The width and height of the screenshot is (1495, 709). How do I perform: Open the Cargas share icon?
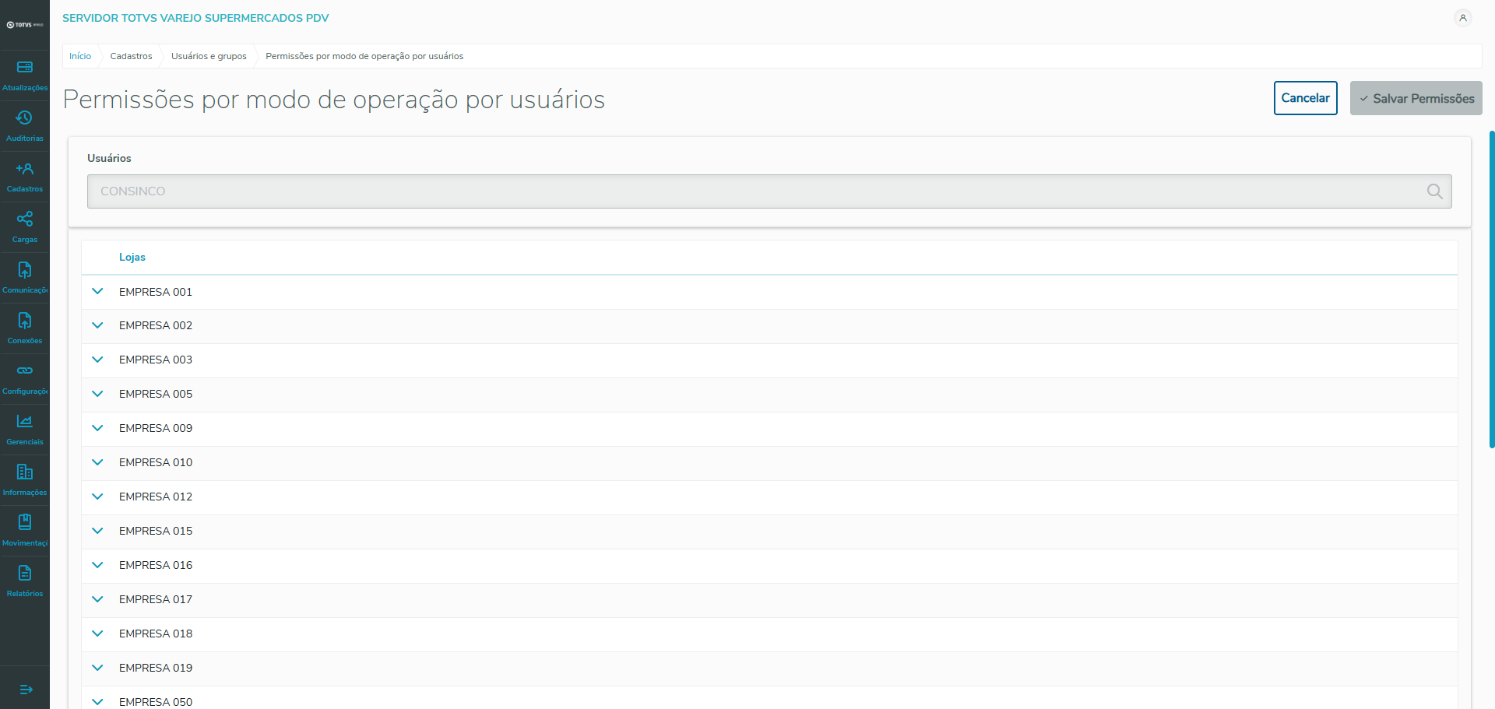25,219
